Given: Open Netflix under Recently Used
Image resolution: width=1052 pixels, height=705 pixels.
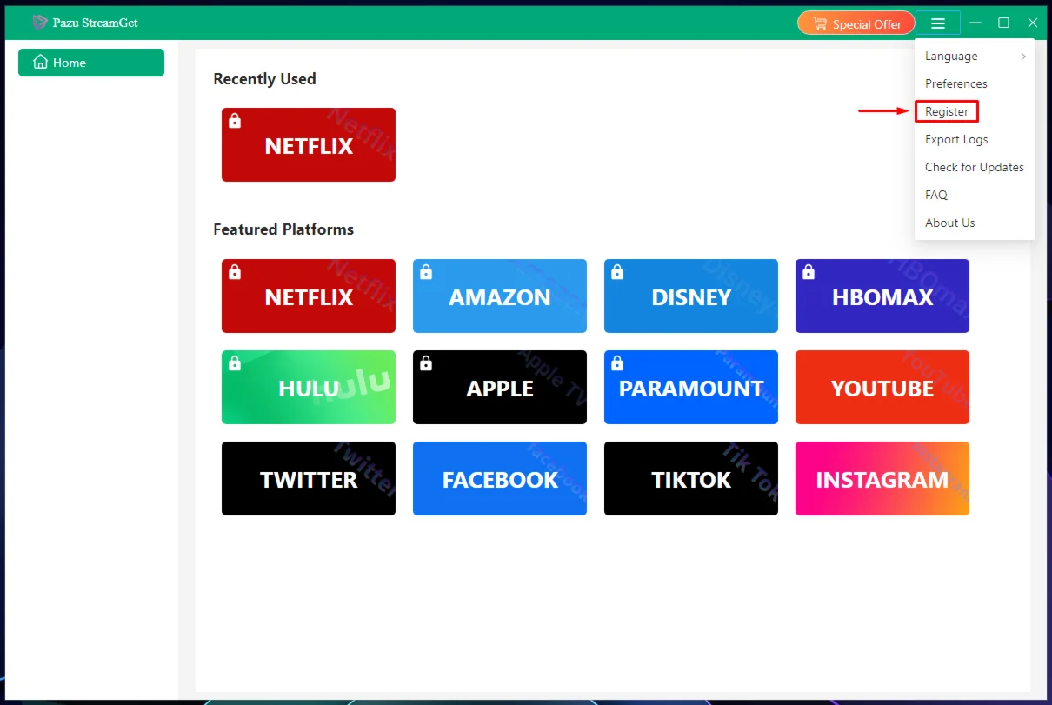Looking at the screenshot, I should (309, 145).
